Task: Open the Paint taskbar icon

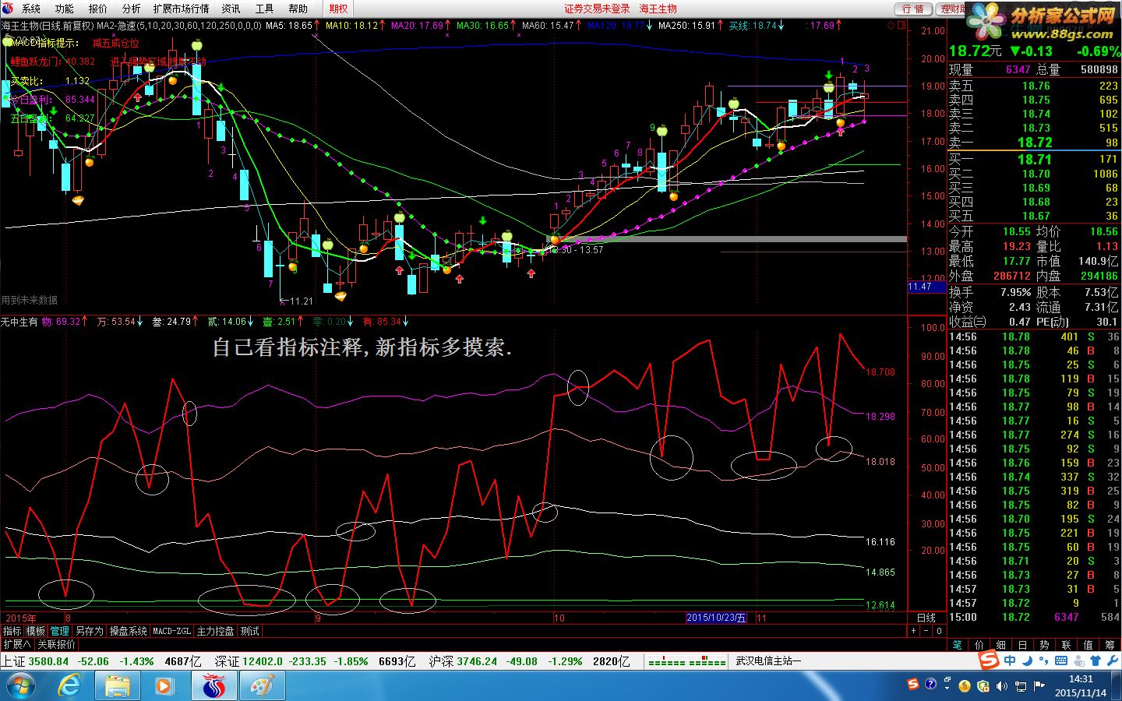Action: click(262, 686)
